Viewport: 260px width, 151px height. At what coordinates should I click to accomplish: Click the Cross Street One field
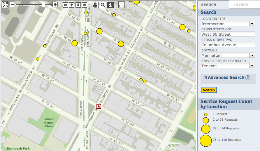pos(228,34)
